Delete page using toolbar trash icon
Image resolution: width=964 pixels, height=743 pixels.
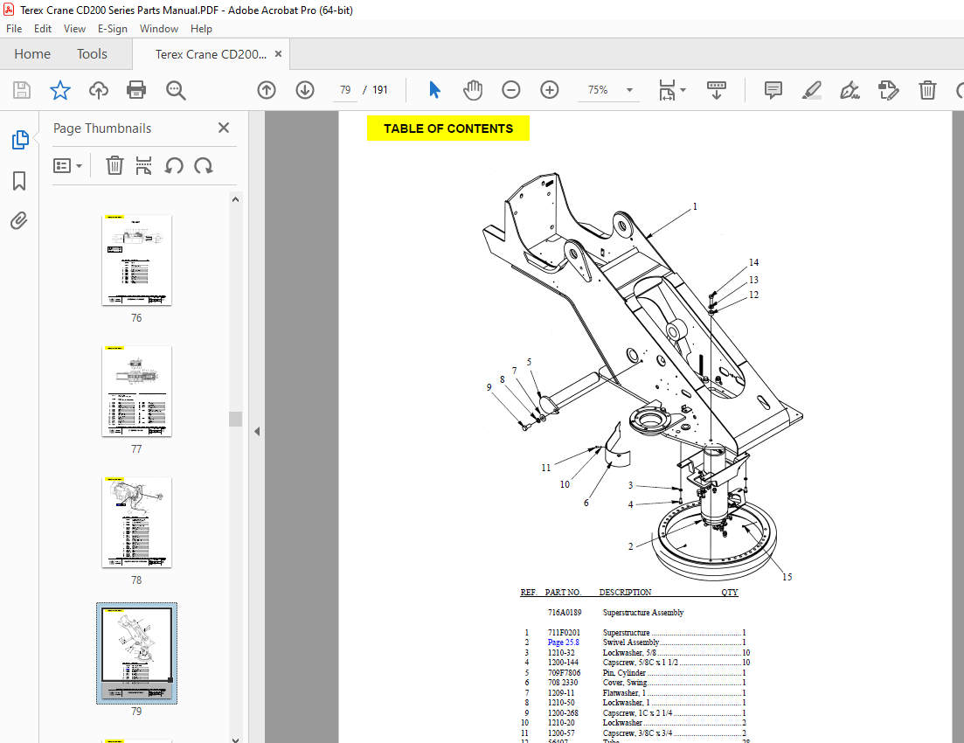click(927, 90)
